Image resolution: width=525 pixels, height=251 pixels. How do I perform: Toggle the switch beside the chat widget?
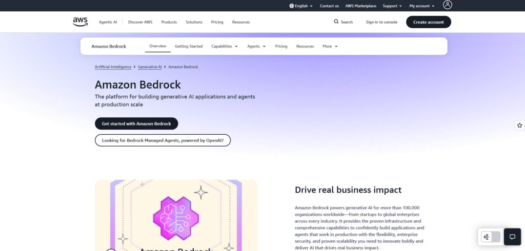pyautogui.click(x=491, y=237)
